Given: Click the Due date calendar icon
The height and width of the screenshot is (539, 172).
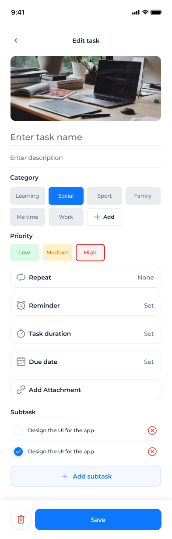Looking at the screenshot, I should pos(21,362).
